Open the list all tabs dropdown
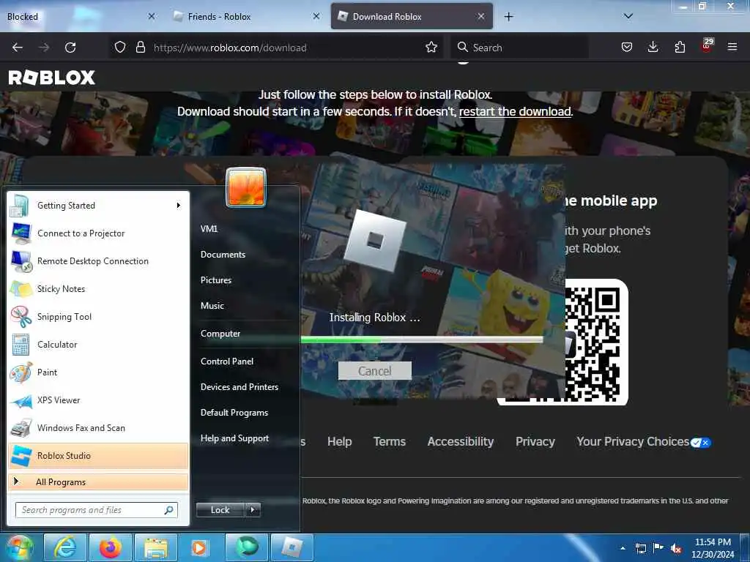Image resolution: width=750 pixels, height=562 pixels. click(x=628, y=16)
